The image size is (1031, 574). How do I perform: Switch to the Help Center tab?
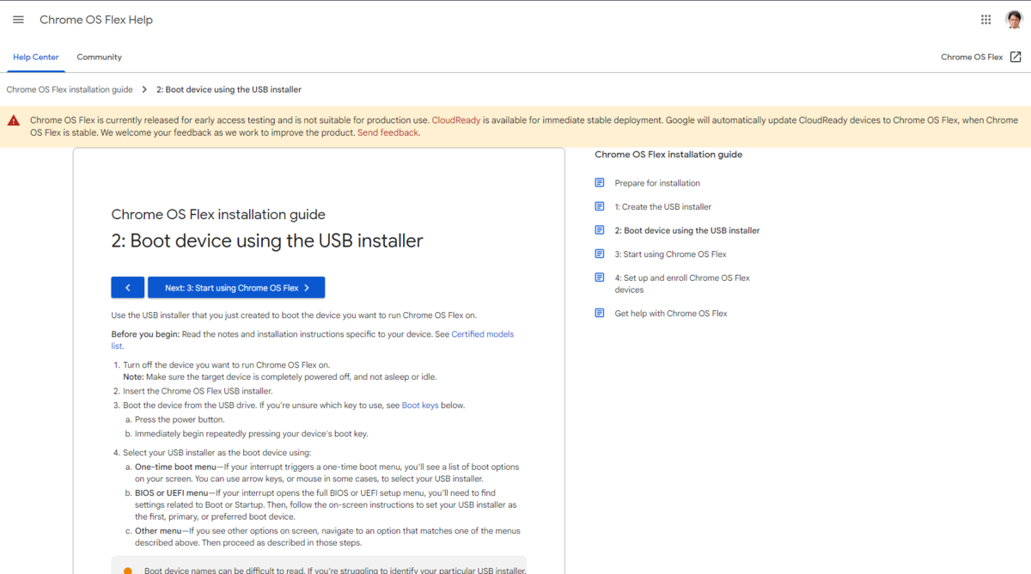coord(36,57)
